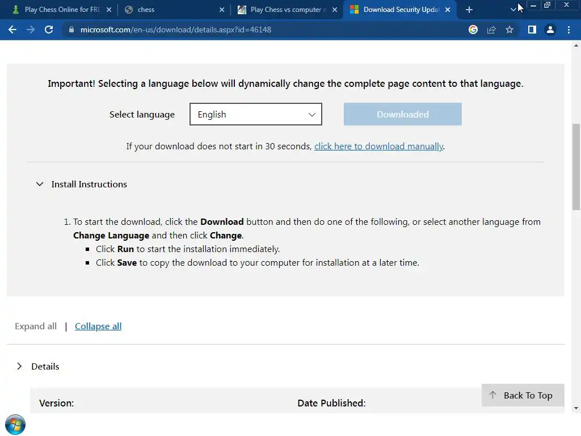
Task: Open the Select language dropdown
Action: tap(255, 114)
